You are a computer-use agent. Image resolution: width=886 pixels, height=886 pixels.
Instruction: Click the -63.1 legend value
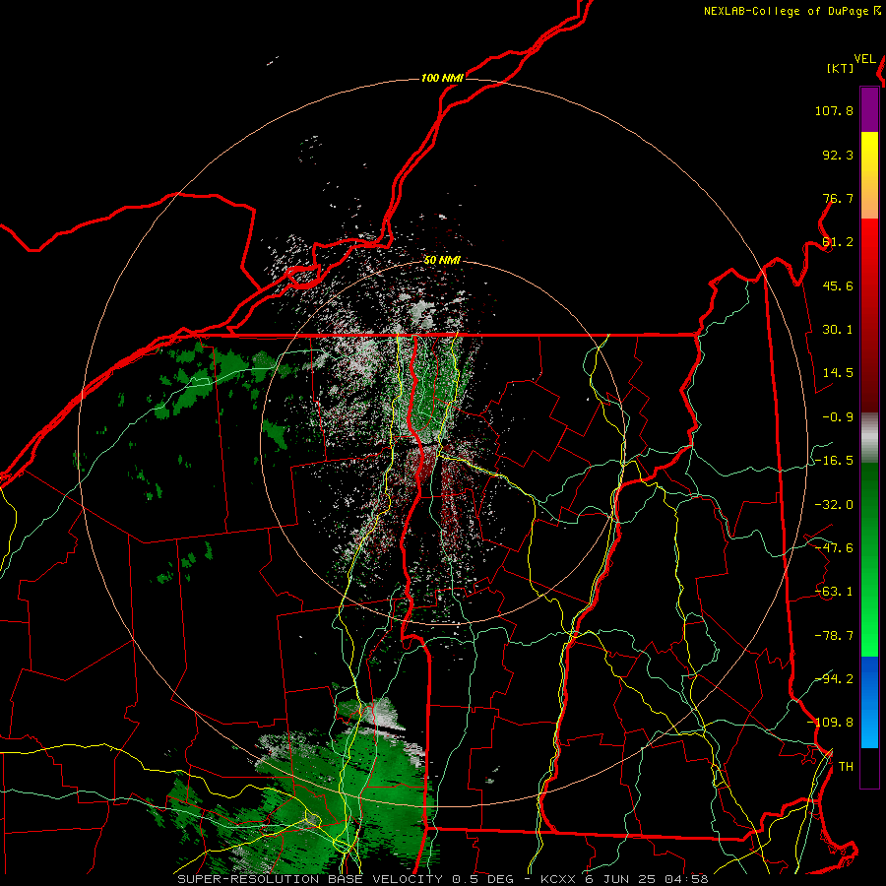[x=834, y=592]
